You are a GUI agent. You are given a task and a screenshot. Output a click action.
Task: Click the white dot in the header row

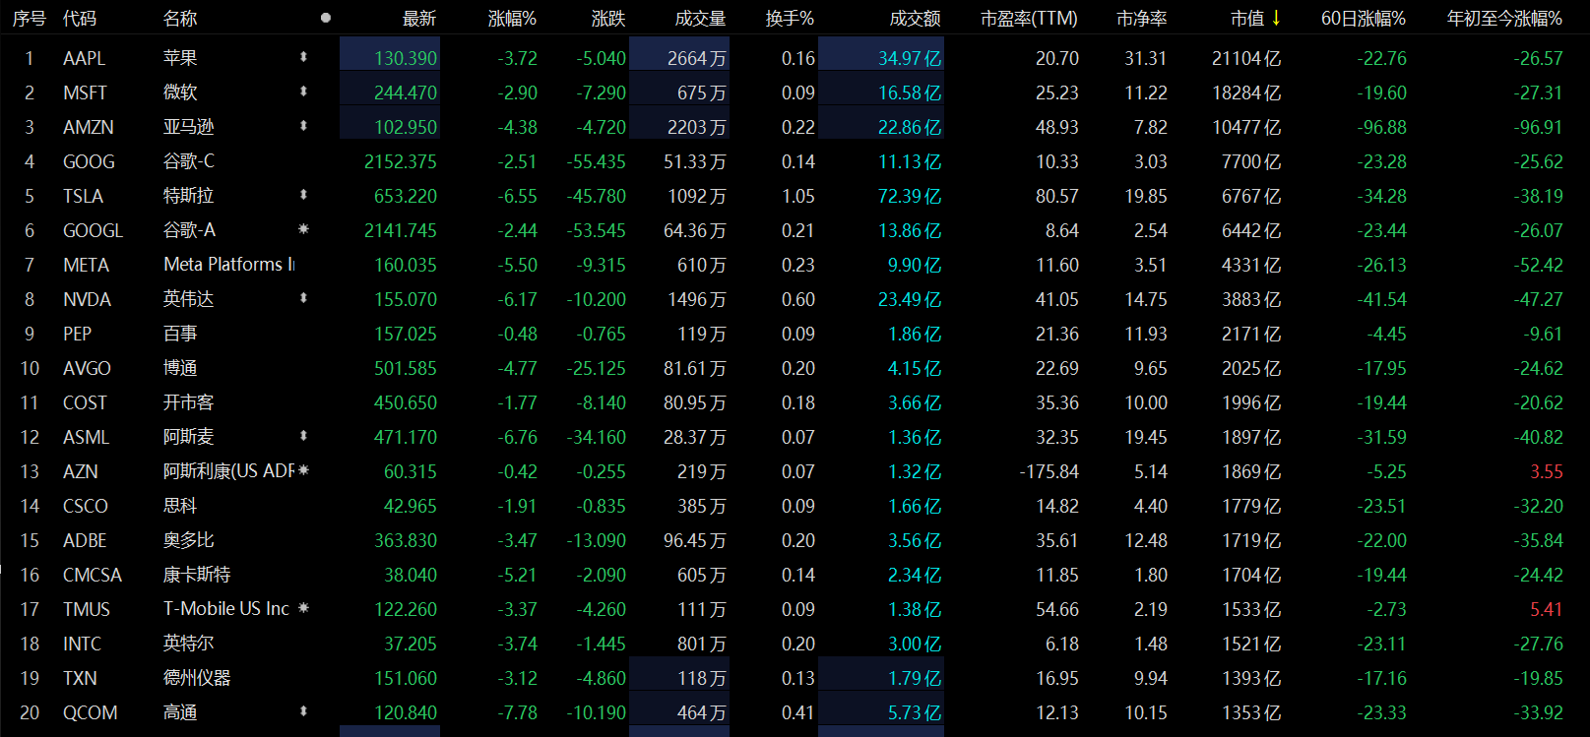coord(326,18)
